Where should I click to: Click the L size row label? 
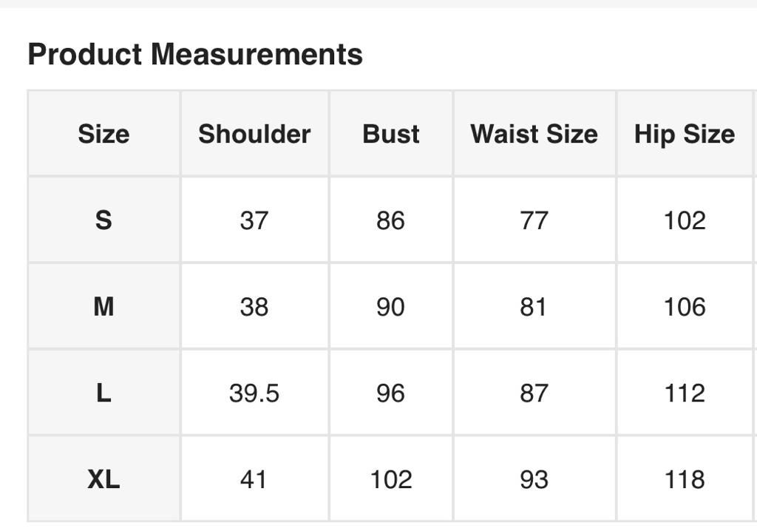[x=103, y=393]
